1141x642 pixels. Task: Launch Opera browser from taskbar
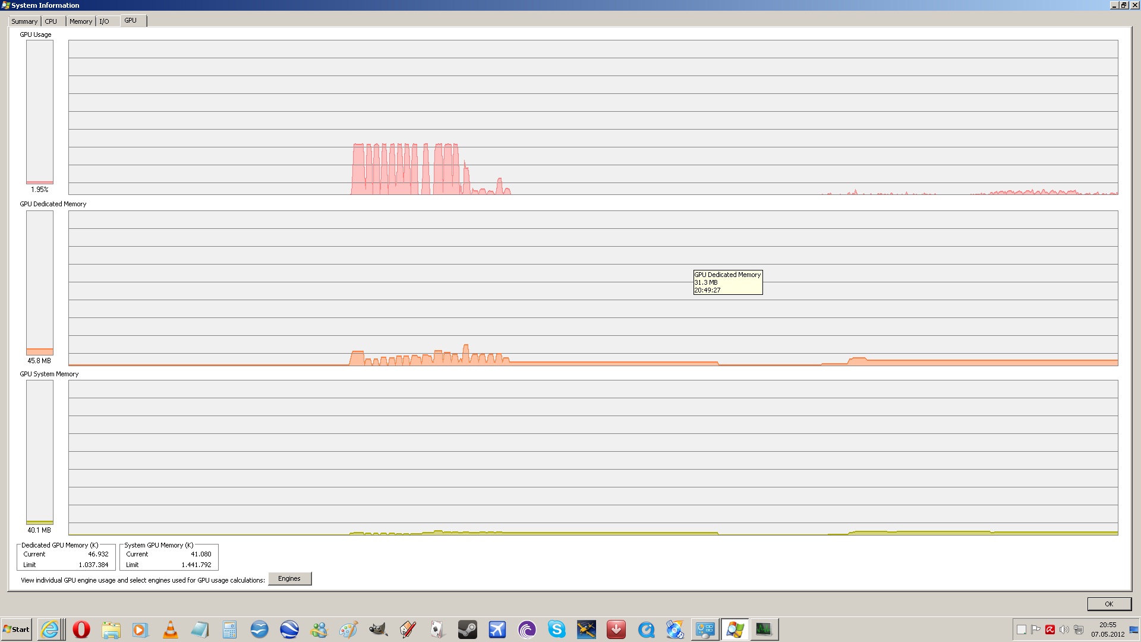click(81, 630)
